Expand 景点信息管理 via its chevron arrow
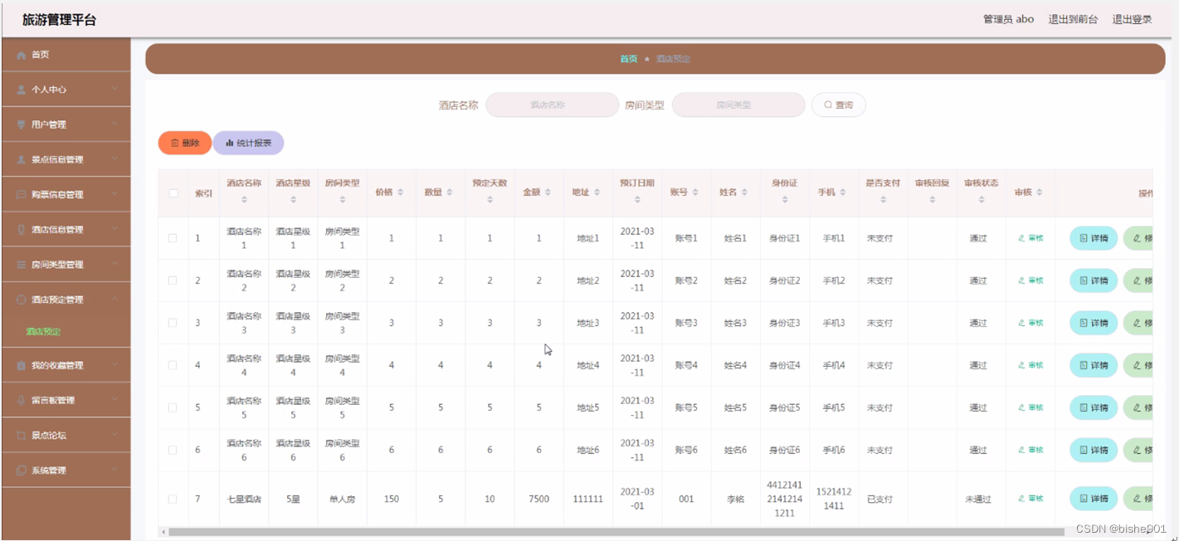 114,159
